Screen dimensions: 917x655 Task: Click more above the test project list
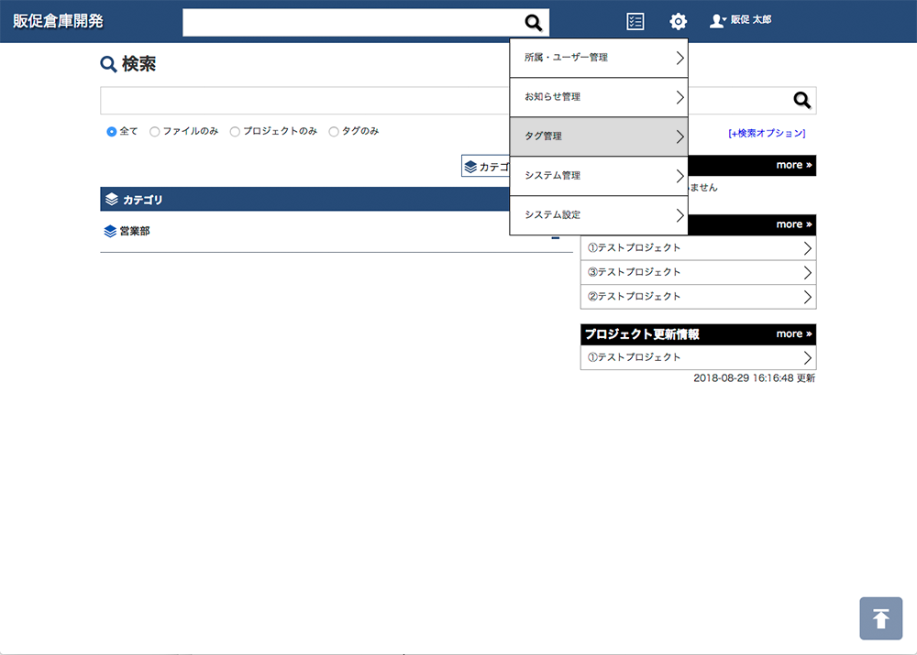(x=793, y=225)
